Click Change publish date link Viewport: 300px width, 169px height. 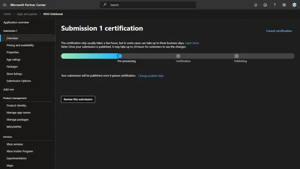[151, 76]
